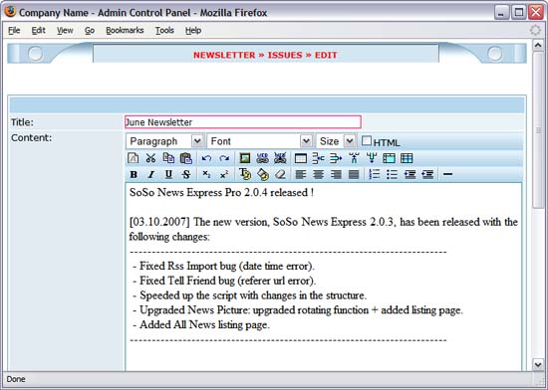Apply strikethrough formatting
The width and height of the screenshot is (548, 390).
click(x=186, y=174)
